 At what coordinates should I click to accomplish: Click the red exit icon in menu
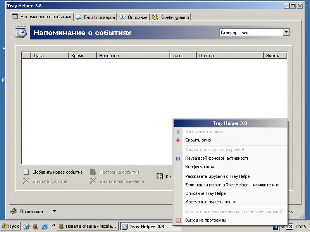(178, 220)
